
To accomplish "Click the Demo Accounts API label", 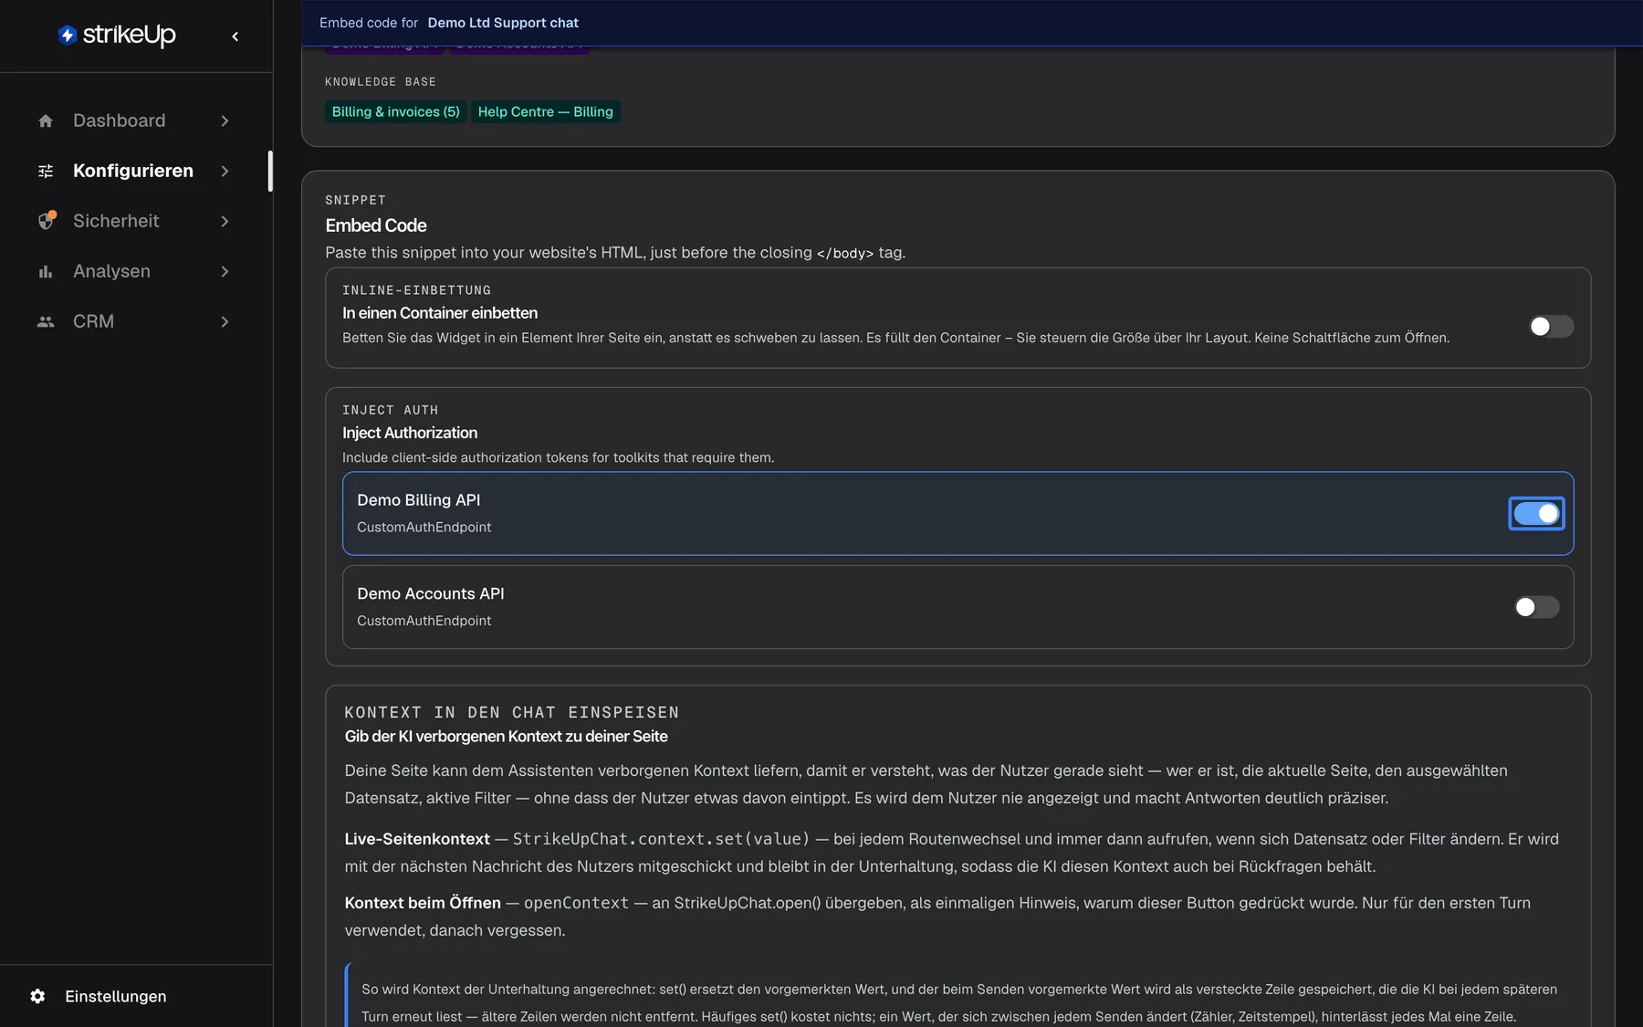I will [431, 593].
